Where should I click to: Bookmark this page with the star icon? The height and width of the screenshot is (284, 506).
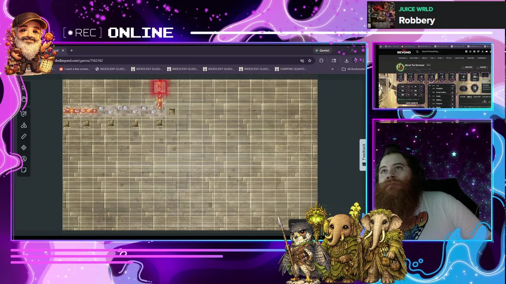click(310, 61)
